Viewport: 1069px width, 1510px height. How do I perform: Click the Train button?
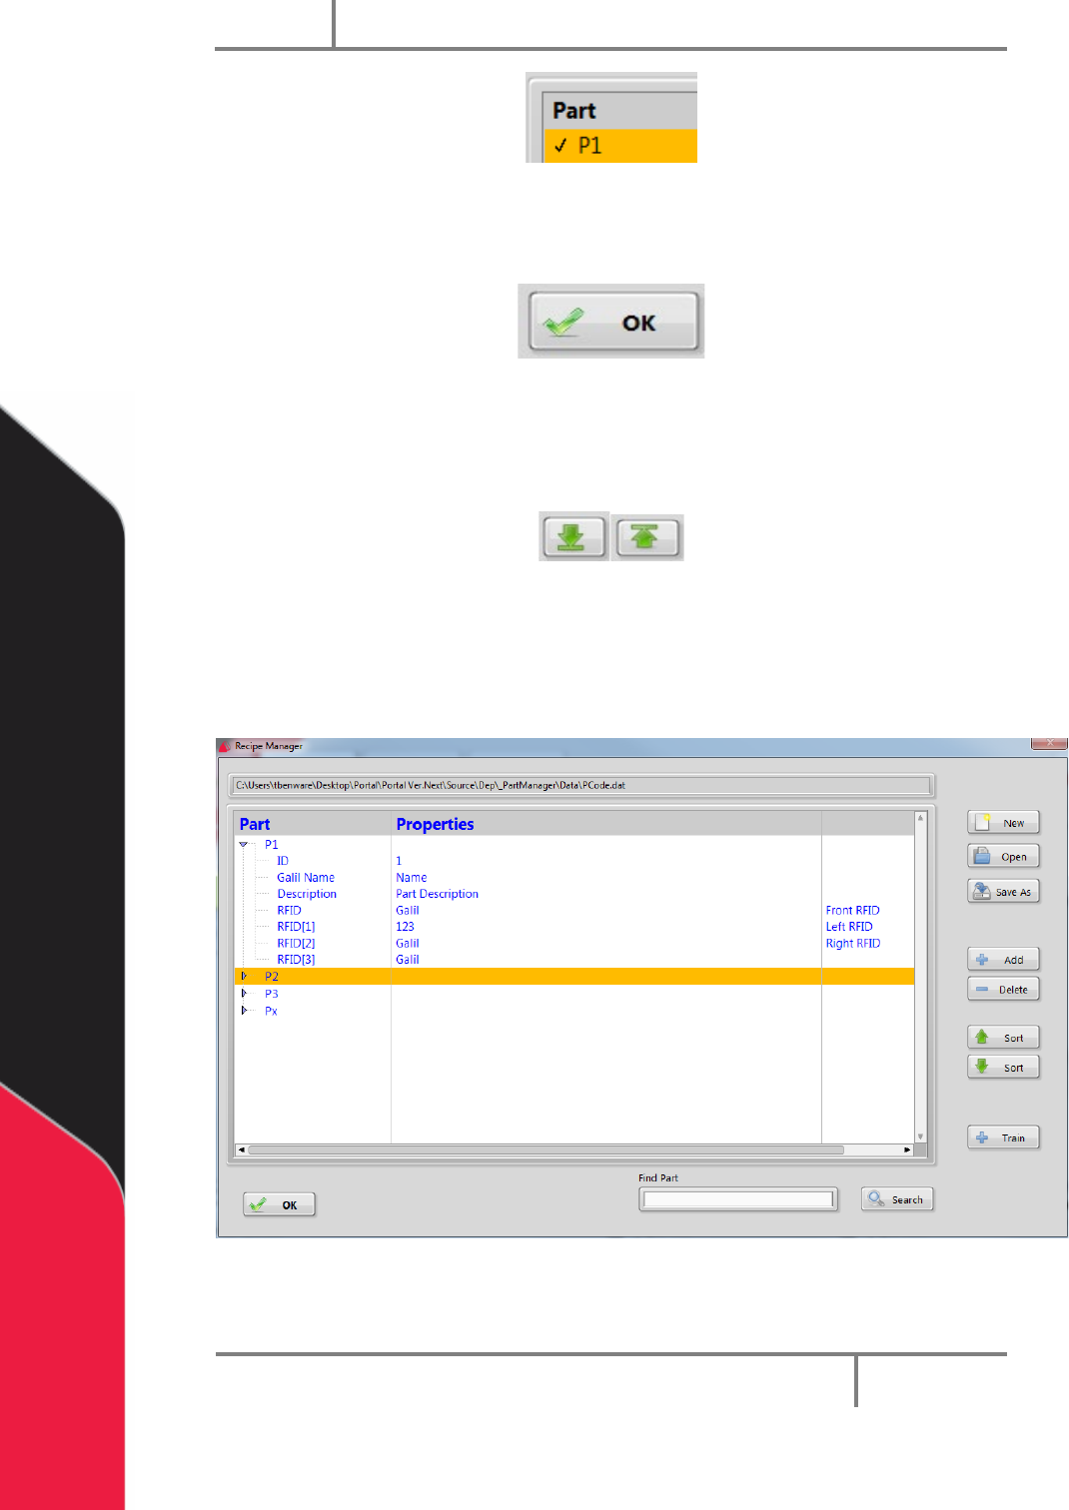[1003, 1137]
